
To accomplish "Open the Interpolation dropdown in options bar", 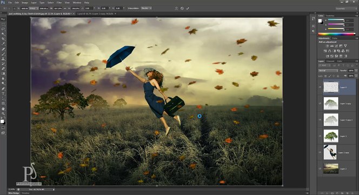I will click(x=146, y=8).
